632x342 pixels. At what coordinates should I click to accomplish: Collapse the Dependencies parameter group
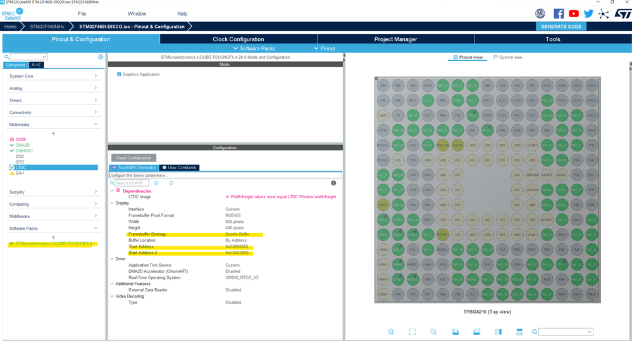(112, 191)
